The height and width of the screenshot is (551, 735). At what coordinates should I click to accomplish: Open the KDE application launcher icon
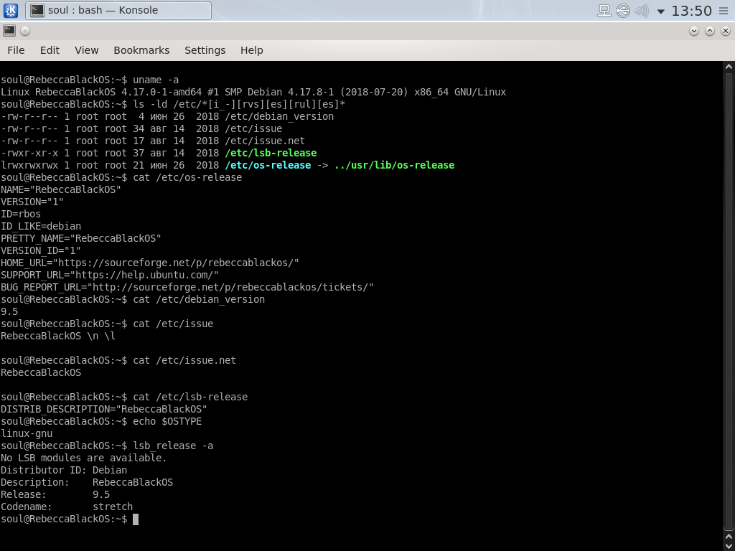10,10
